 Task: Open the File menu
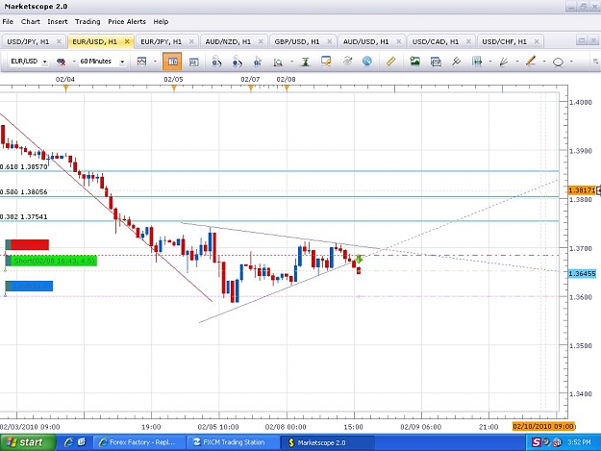point(8,22)
